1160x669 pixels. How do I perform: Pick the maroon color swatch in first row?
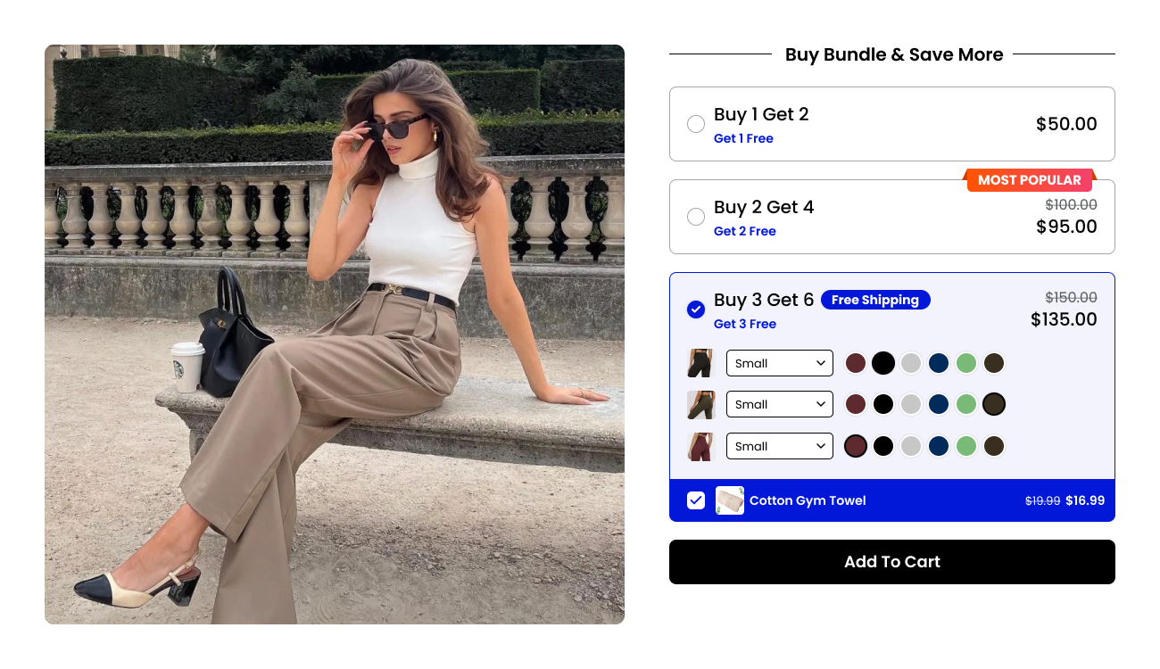[x=856, y=363]
